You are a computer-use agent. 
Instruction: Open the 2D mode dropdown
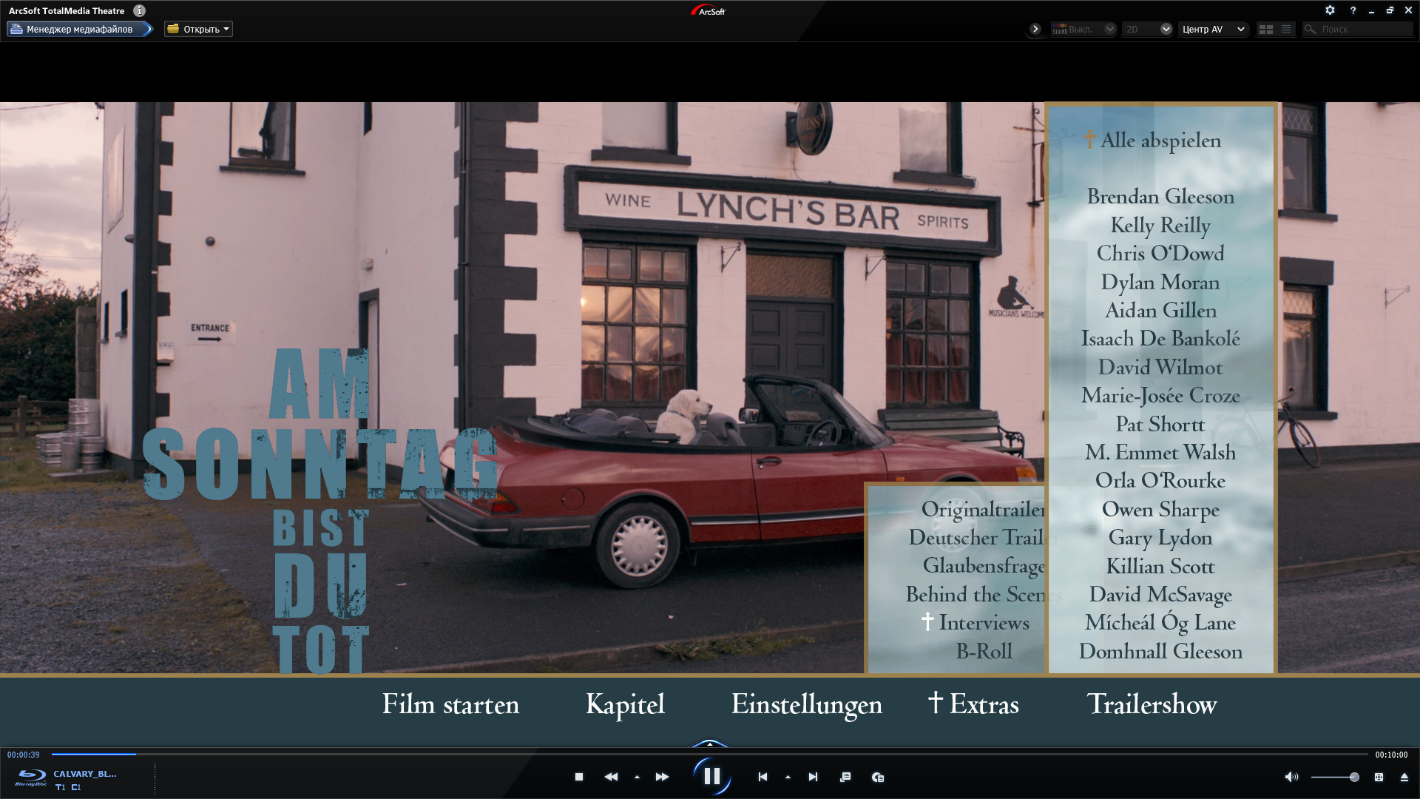point(1147,29)
